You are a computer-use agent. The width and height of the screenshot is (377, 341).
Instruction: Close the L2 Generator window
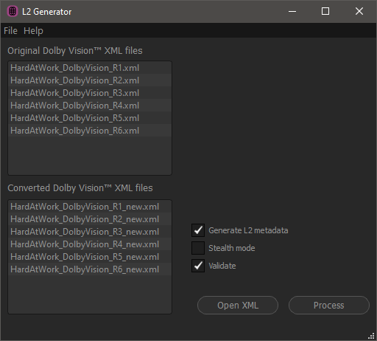359,11
